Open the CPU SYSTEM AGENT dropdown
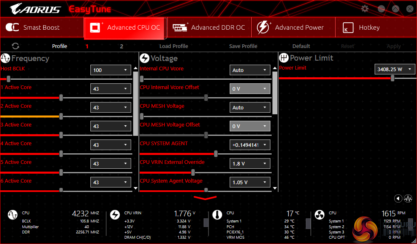Screen dimensions: 417x244 click(x=250, y=145)
